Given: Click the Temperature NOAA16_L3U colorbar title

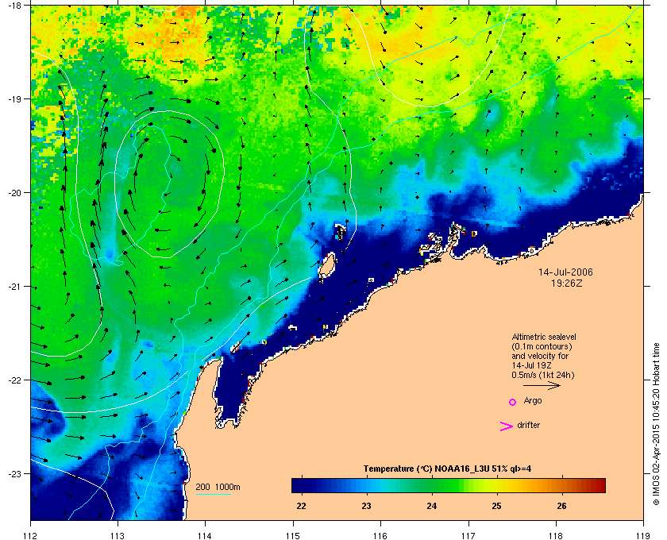Looking at the screenshot, I should click(447, 469).
